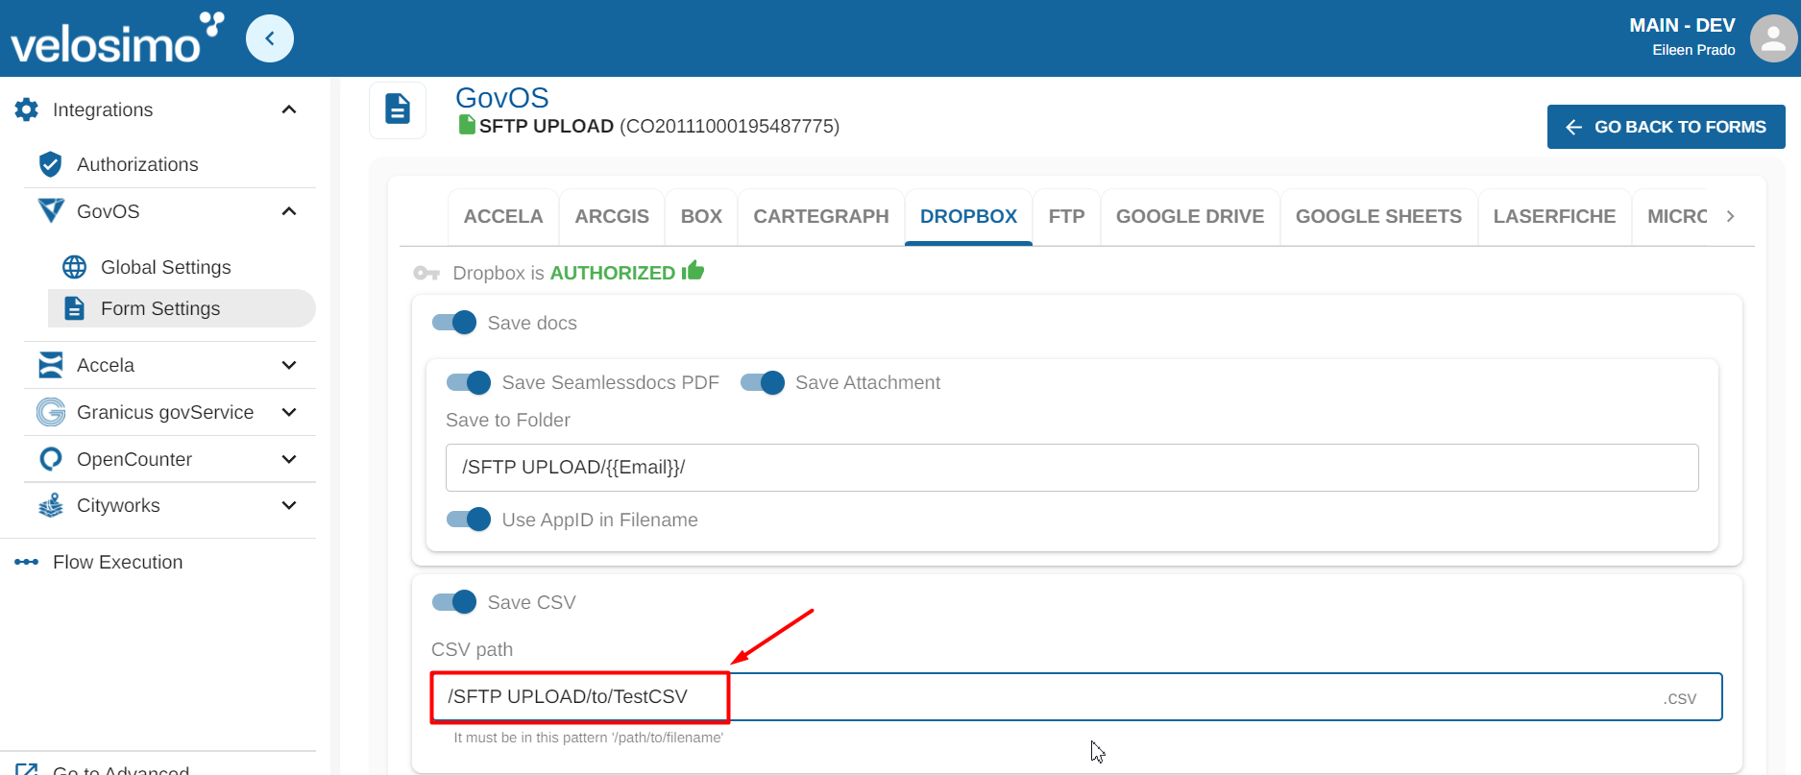This screenshot has height=775, width=1801.
Task: Toggle the Save CSV switch
Action: coord(454,602)
